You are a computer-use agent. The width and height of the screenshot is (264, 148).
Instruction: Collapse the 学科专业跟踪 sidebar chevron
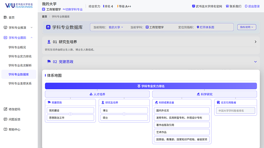[32, 38]
